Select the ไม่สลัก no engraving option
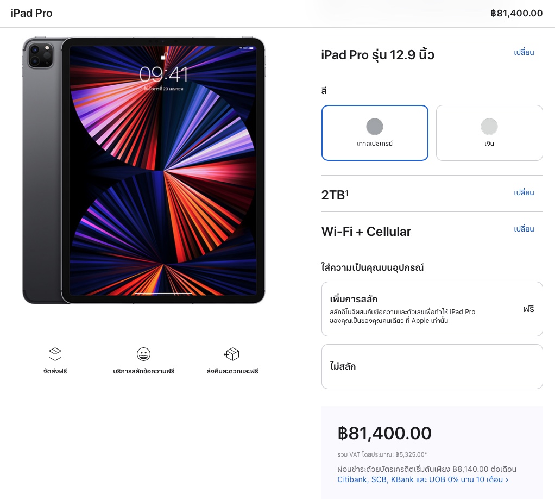The width and height of the screenshot is (555, 499). click(x=432, y=366)
